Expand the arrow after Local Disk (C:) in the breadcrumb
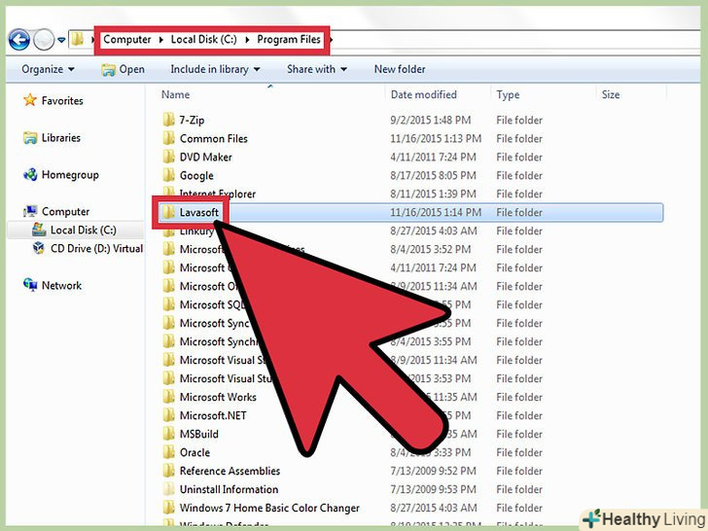 (247, 40)
